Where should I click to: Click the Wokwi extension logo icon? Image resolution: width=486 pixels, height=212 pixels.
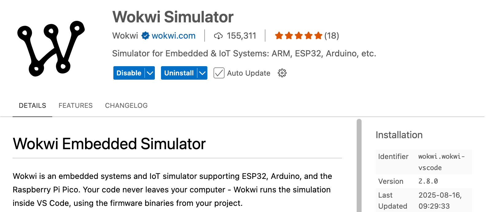point(51,48)
